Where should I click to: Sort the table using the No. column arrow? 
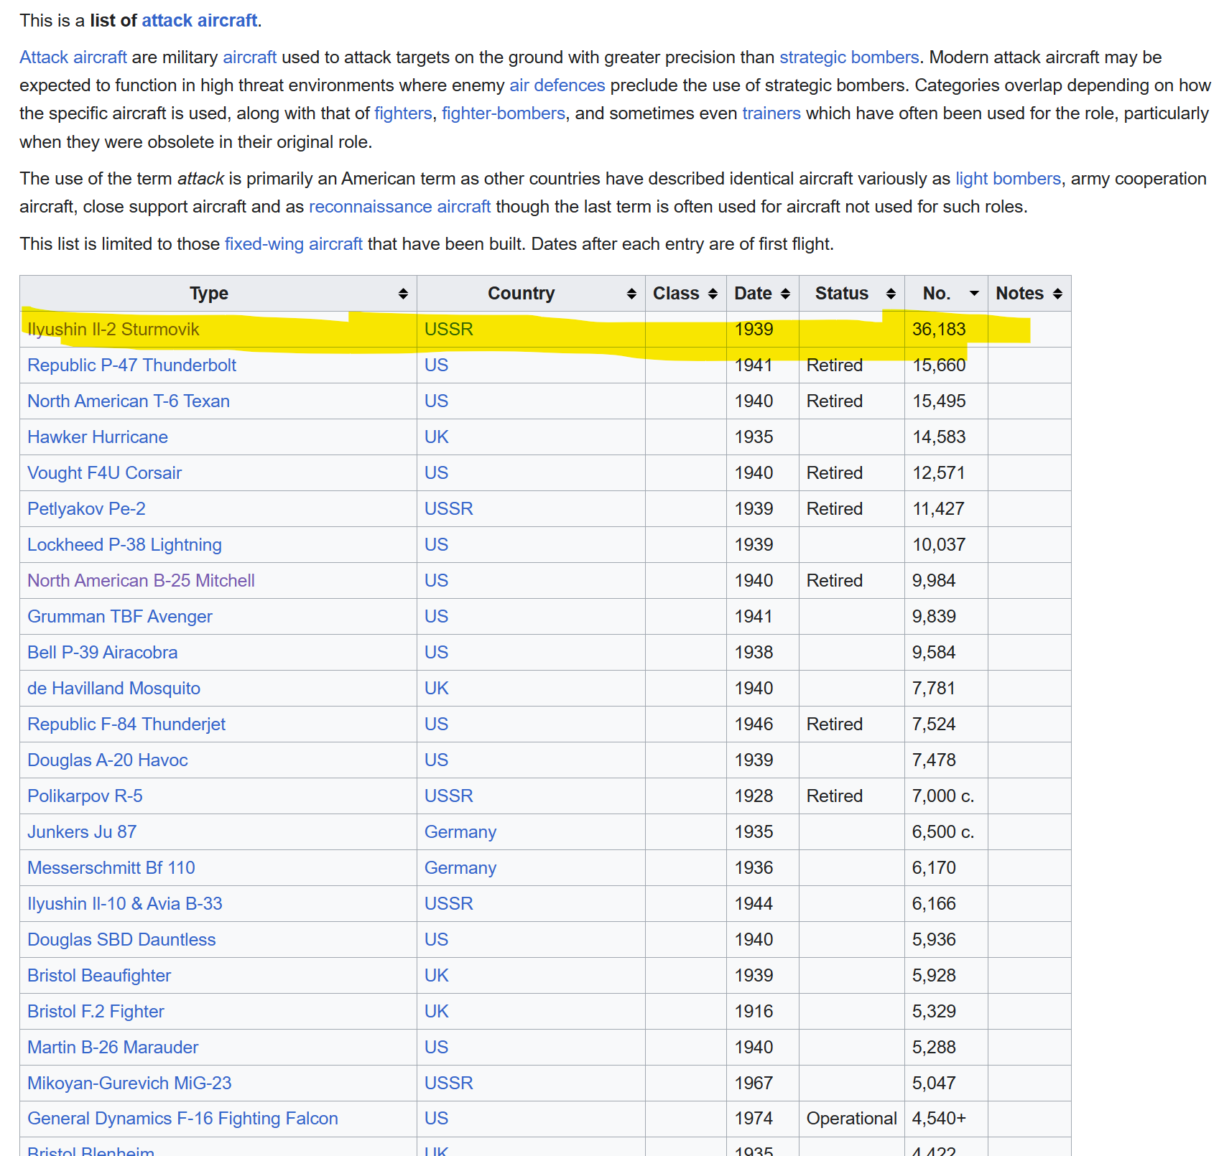tap(973, 293)
